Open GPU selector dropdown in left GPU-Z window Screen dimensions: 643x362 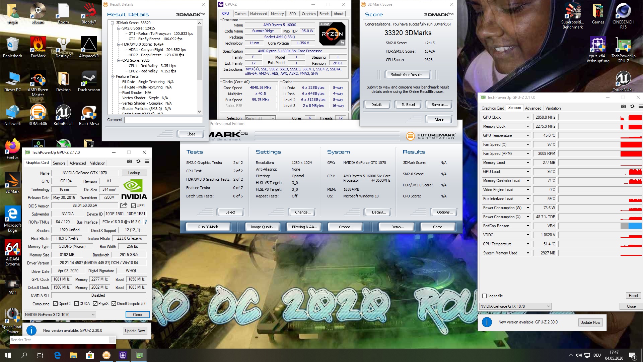pos(60,315)
